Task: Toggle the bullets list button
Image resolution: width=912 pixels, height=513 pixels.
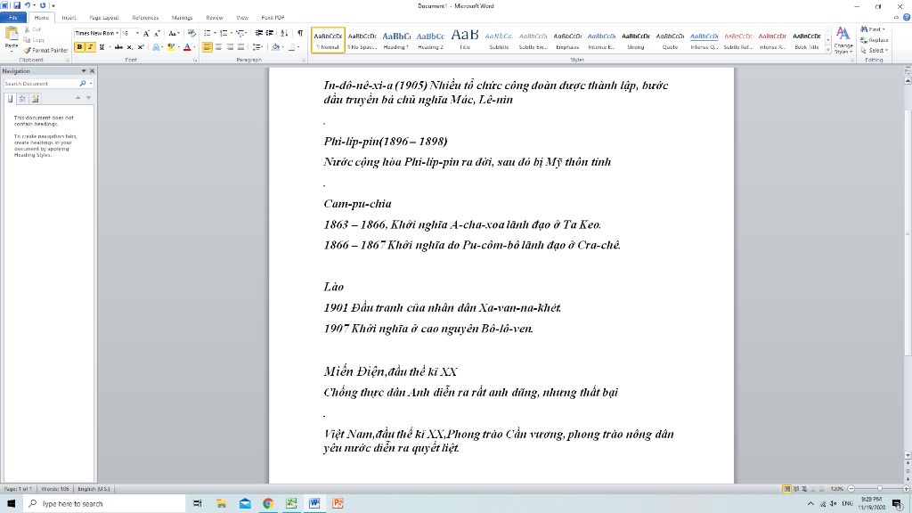Action: [x=207, y=34]
